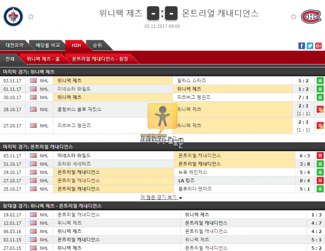Expand 더 많은 경기 보기 under Montreal matches
Image resolution: width=325 pixels, height=251 pixels.
(161, 197)
